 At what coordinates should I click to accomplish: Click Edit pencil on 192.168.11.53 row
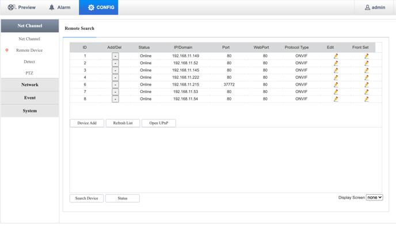[336, 92]
